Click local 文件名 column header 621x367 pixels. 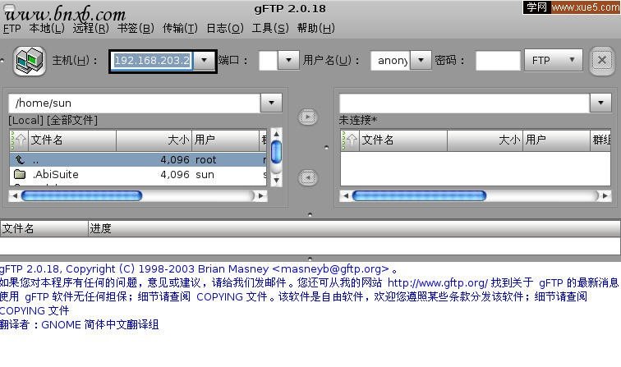pyautogui.click(x=72, y=140)
